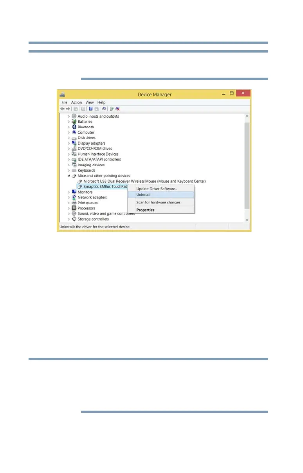The height and width of the screenshot is (473, 303).
Task: Click the Display adapters icon
Action: tap(74, 143)
